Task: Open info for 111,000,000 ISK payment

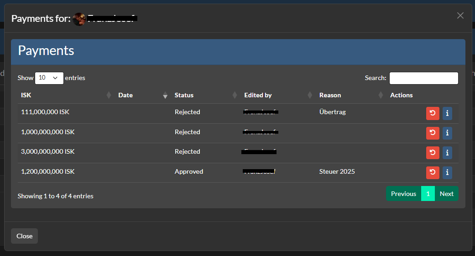Action: [x=447, y=113]
